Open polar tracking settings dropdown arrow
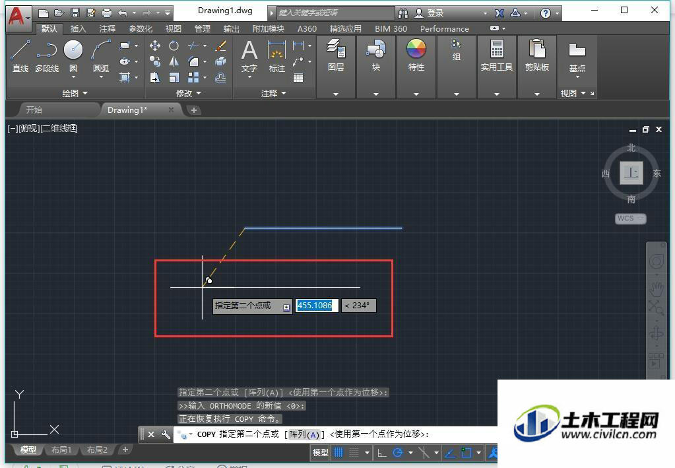The height and width of the screenshot is (468, 675). point(410,453)
